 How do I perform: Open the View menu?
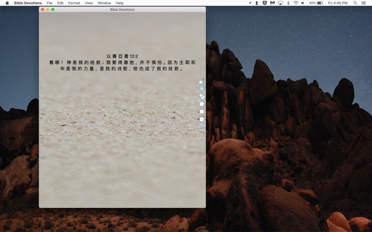[89, 3]
